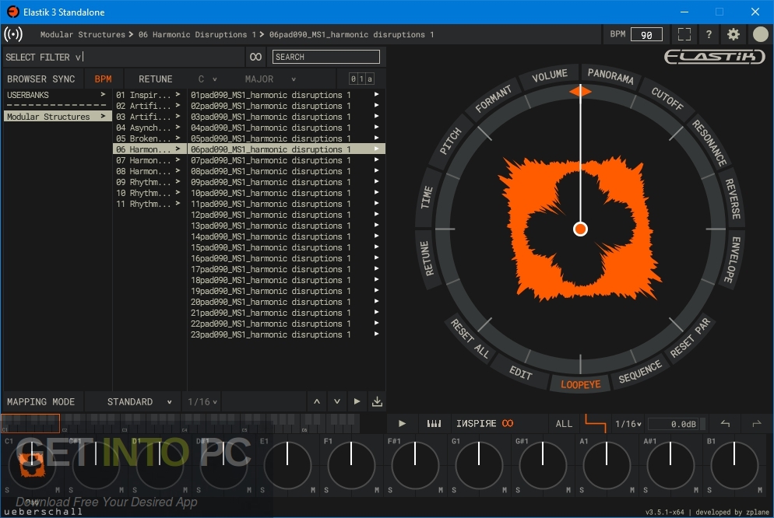Click the redo arrow icon
This screenshot has height=518, width=774.
click(757, 423)
